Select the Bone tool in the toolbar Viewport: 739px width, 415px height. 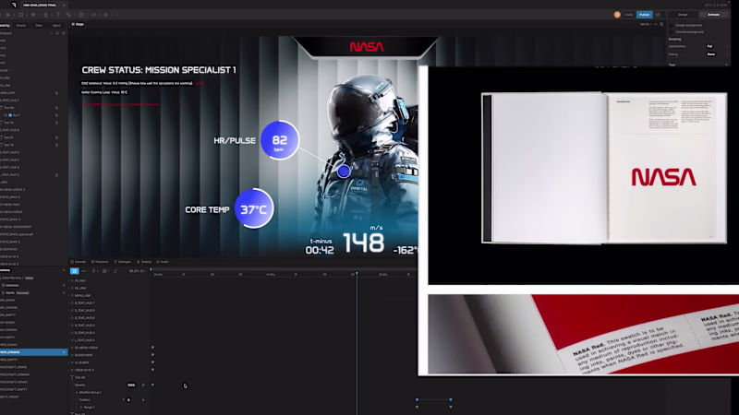68,15
